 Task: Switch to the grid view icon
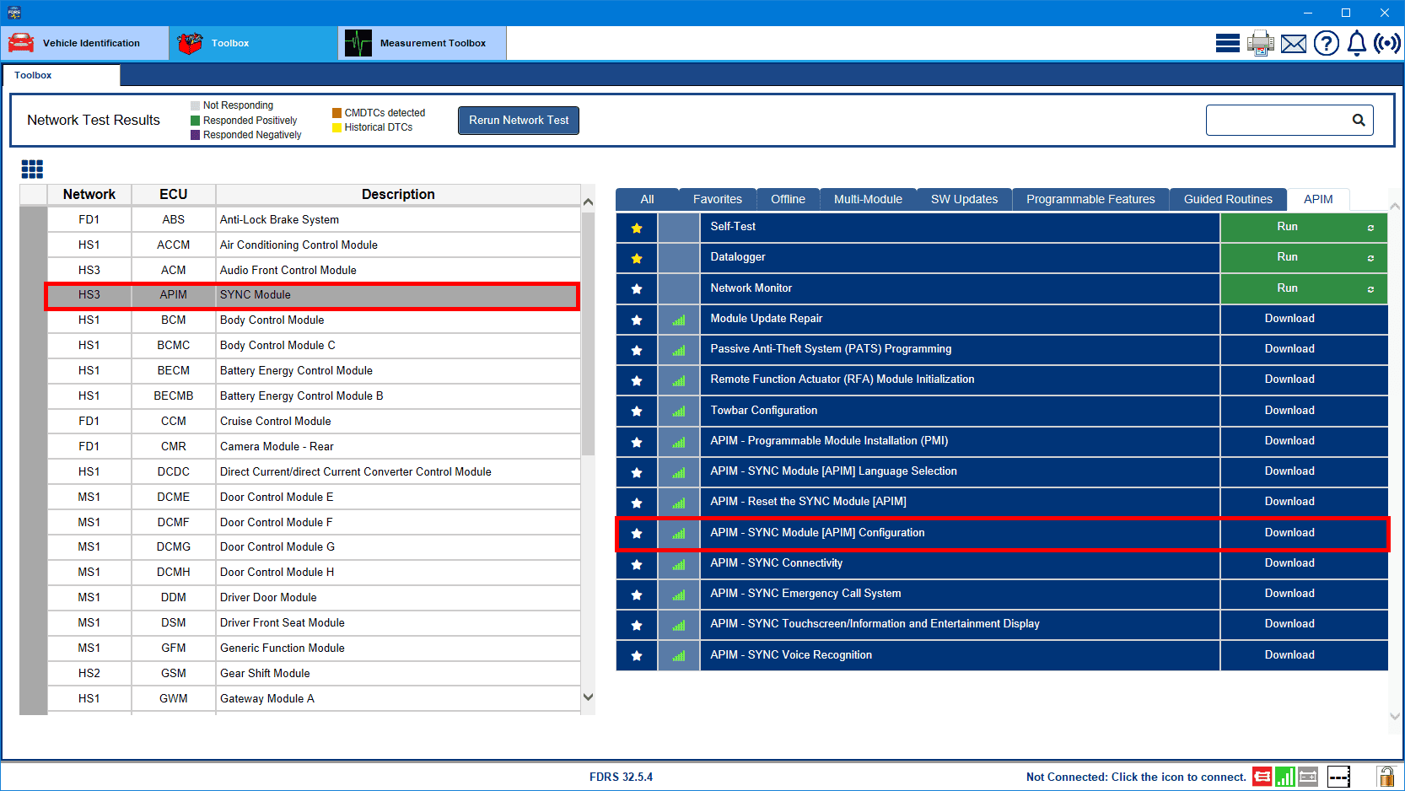pyautogui.click(x=32, y=169)
